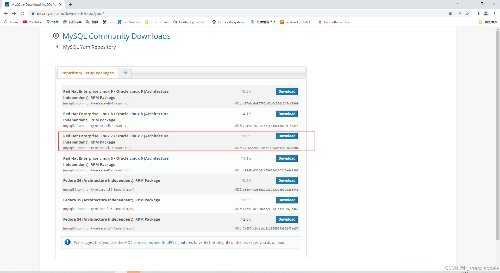Screen dimensions: 500x273
Task: Click filename mysql80-community-release-fc34-4.noarch.rpm
Action: [99, 228]
